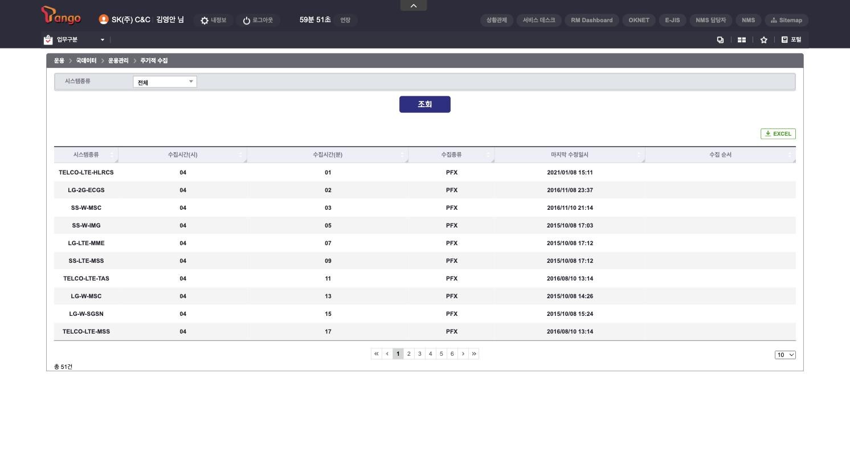Go to RM Dashboard

[x=592, y=20]
